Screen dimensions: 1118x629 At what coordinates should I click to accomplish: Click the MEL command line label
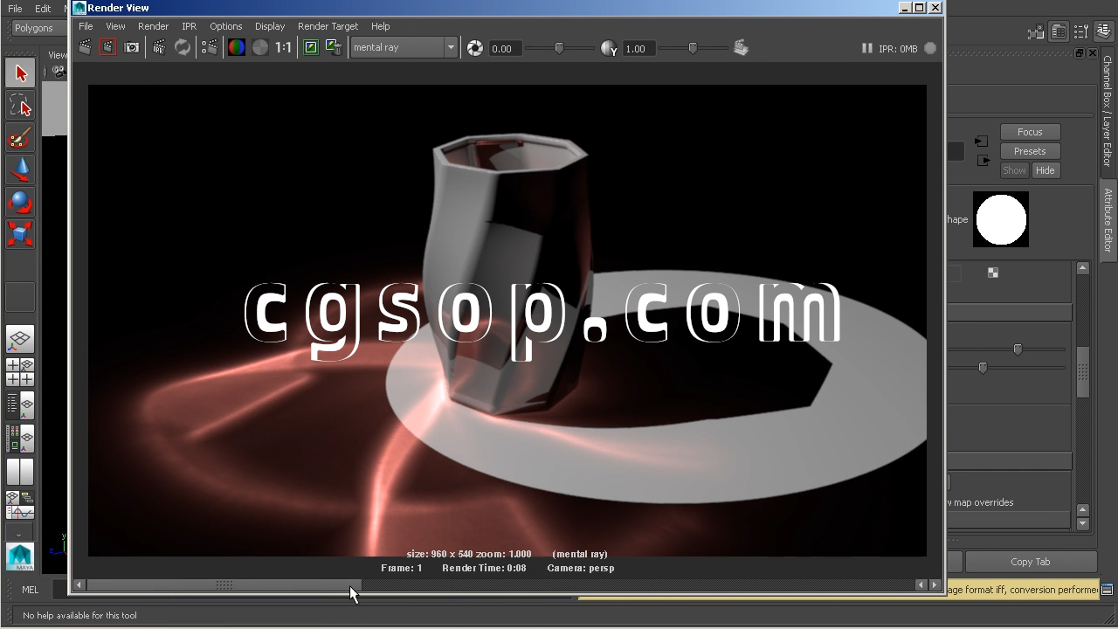tap(30, 590)
